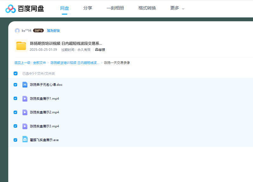This screenshot has width=253, height=182.
Task: Uncheck the 陈扬实盘展示2.mp4 checkbox
Action: (x=16, y=112)
